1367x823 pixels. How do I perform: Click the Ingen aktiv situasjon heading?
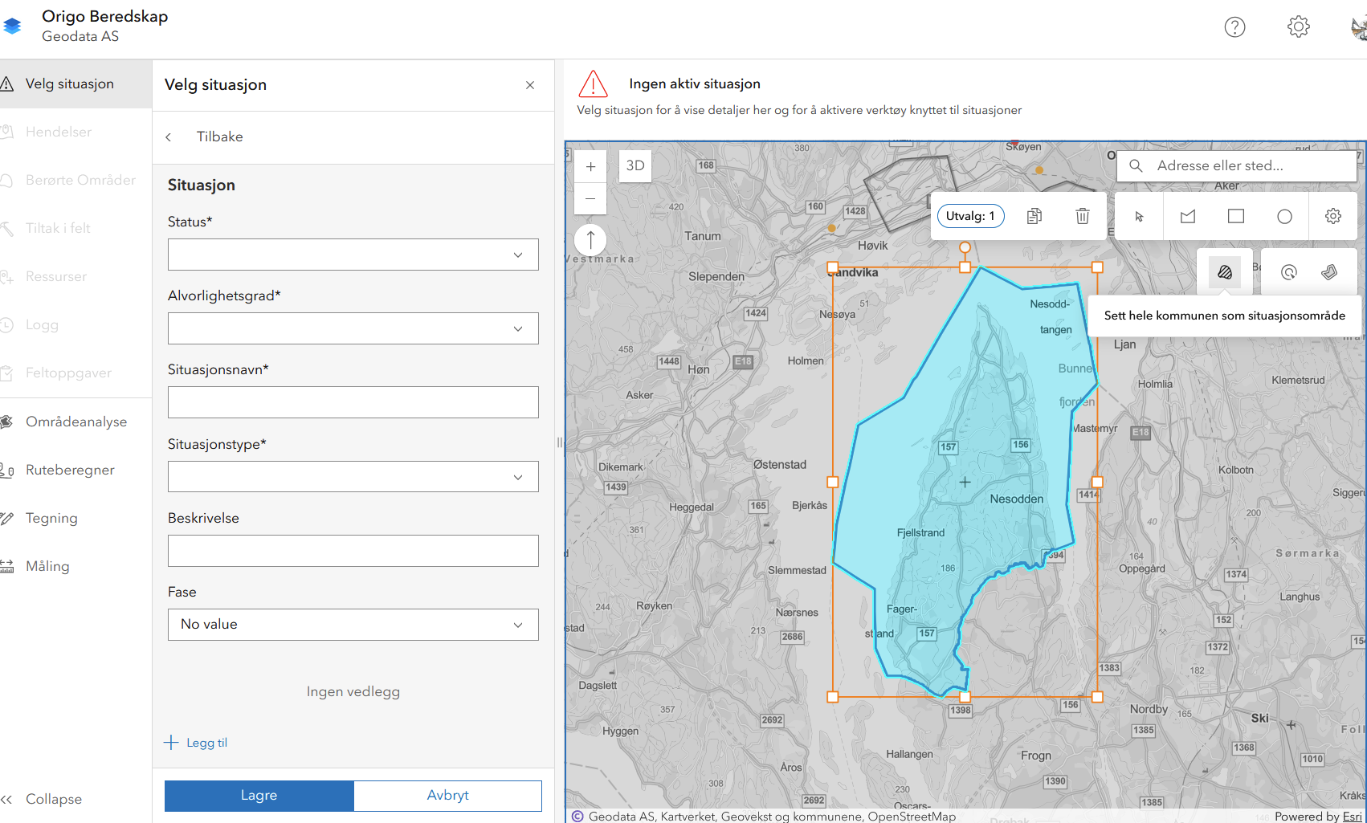695,84
